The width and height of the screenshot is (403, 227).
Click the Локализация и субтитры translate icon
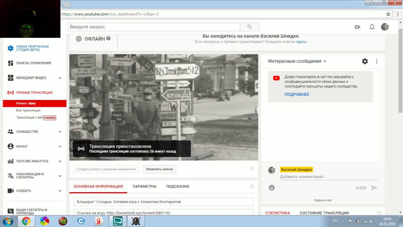click(x=11, y=176)
